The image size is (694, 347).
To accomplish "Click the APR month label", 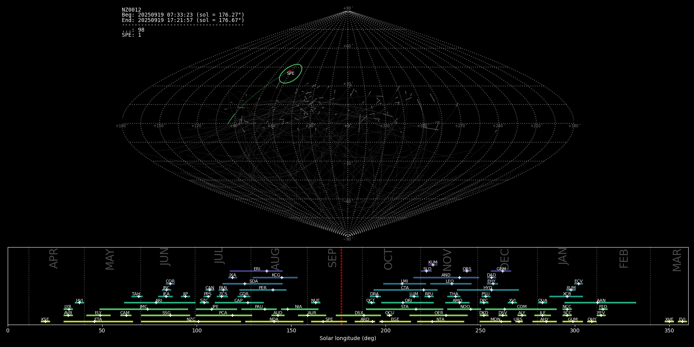I will [x=54, y=258].
